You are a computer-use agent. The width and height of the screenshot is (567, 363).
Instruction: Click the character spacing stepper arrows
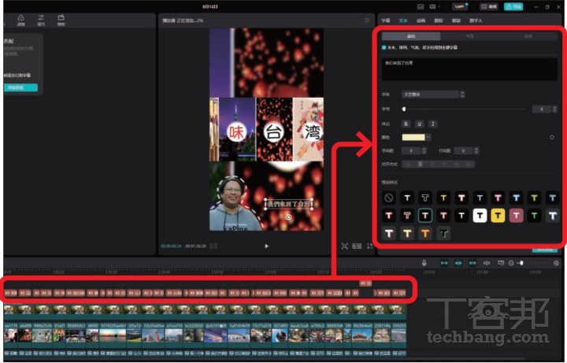click(424, 150)
